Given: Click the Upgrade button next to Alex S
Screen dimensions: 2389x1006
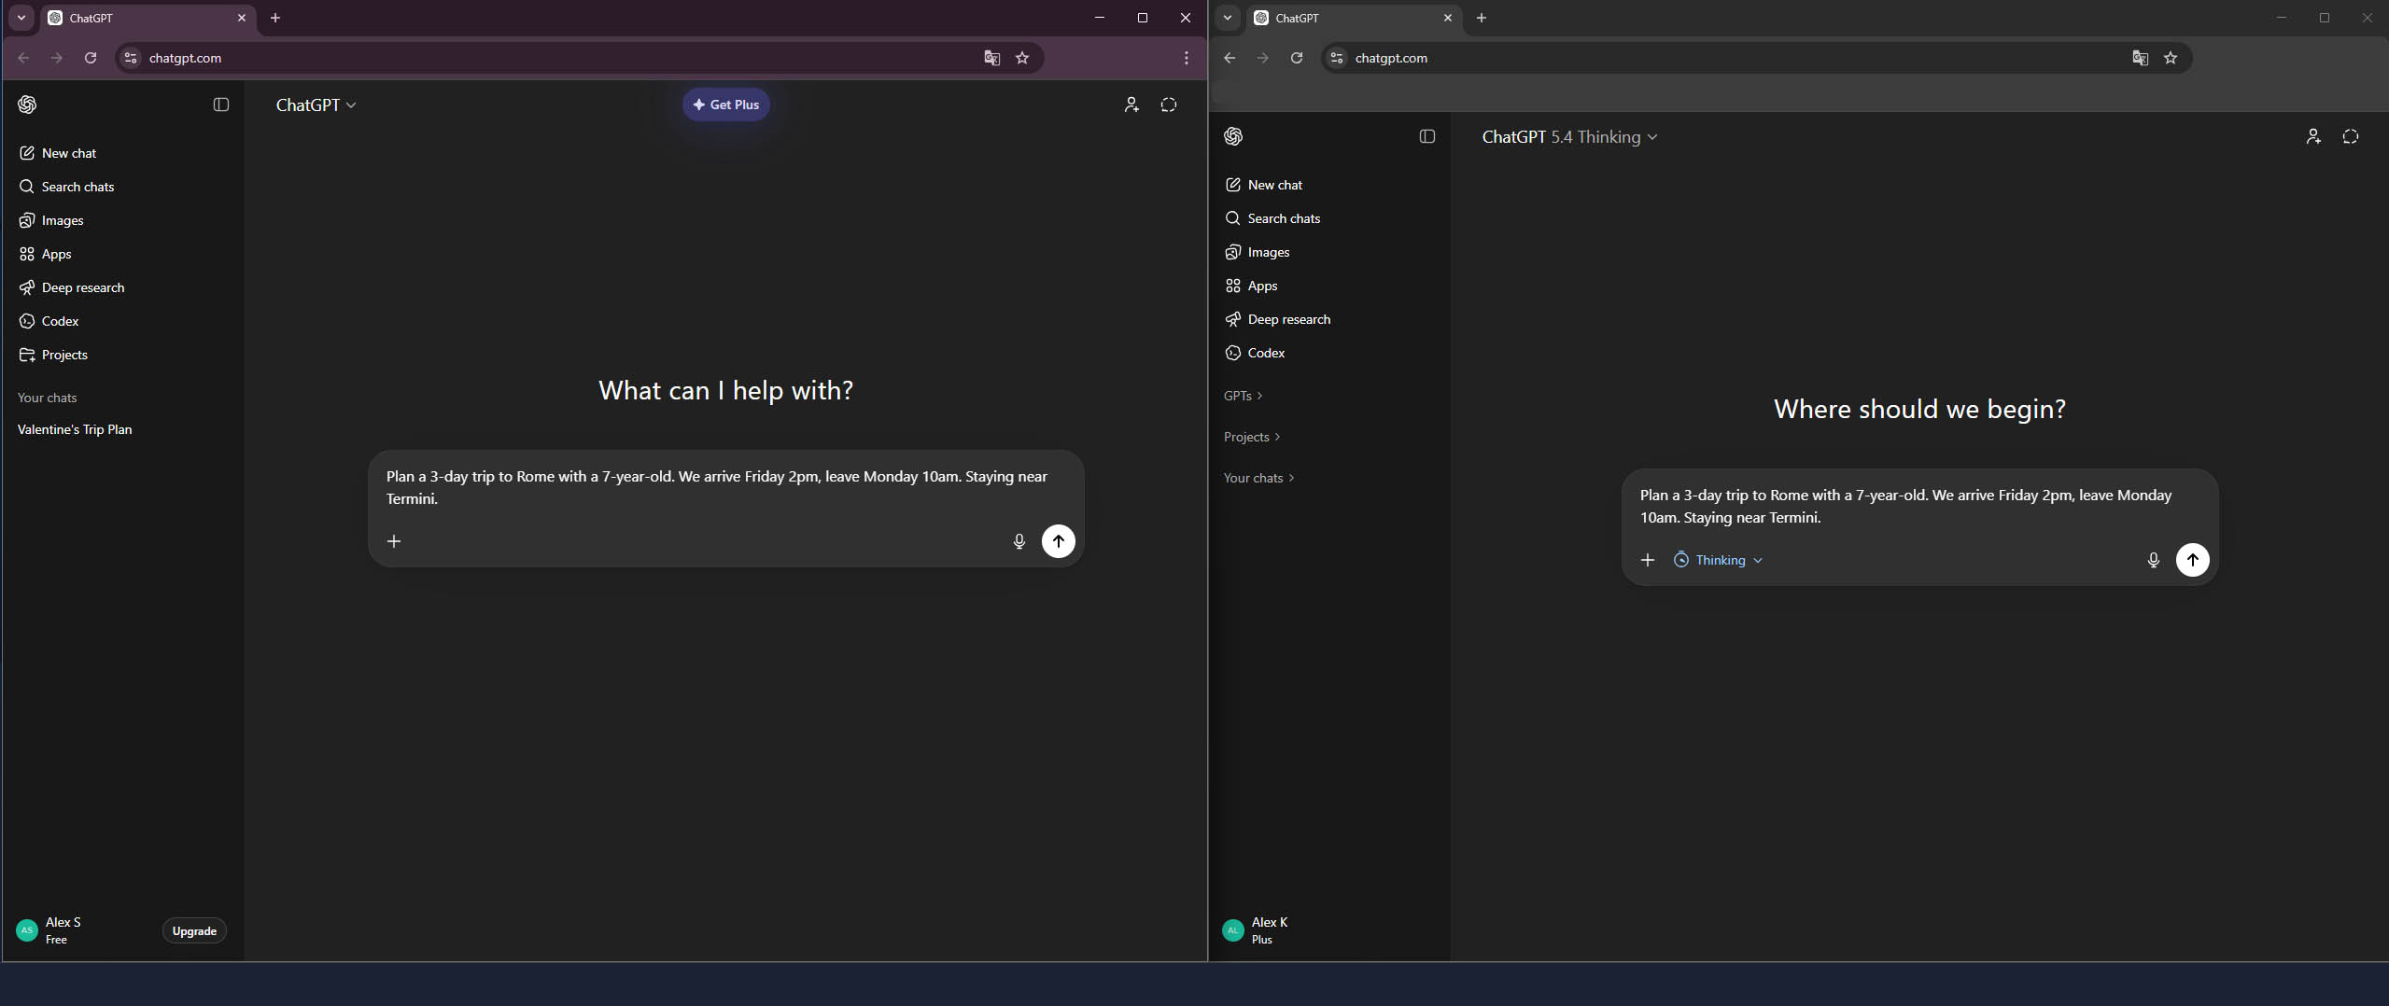Looking at the screenshot, I should pyautogui.click(x=194, y=931).
